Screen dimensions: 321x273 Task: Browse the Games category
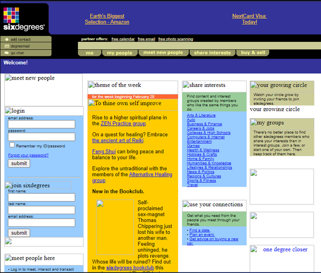(193, 146)
